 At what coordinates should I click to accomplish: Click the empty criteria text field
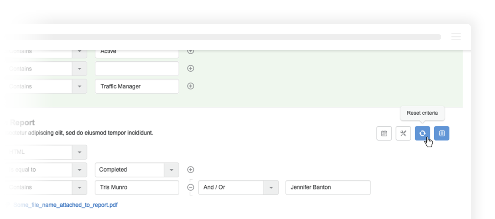(137, 69)
